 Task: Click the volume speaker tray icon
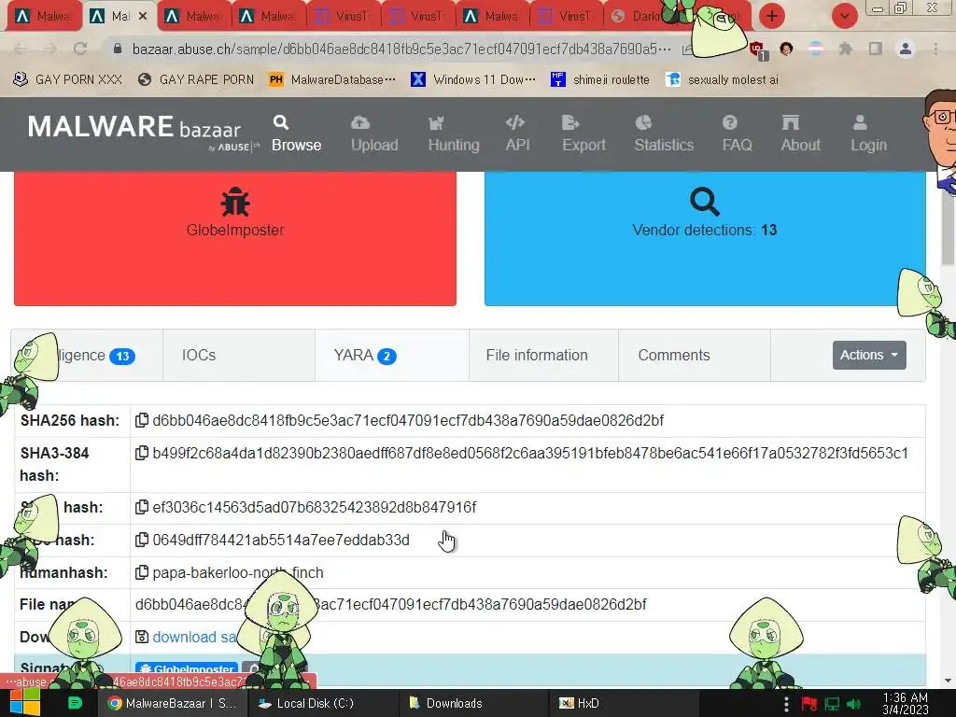coord(855,704)
